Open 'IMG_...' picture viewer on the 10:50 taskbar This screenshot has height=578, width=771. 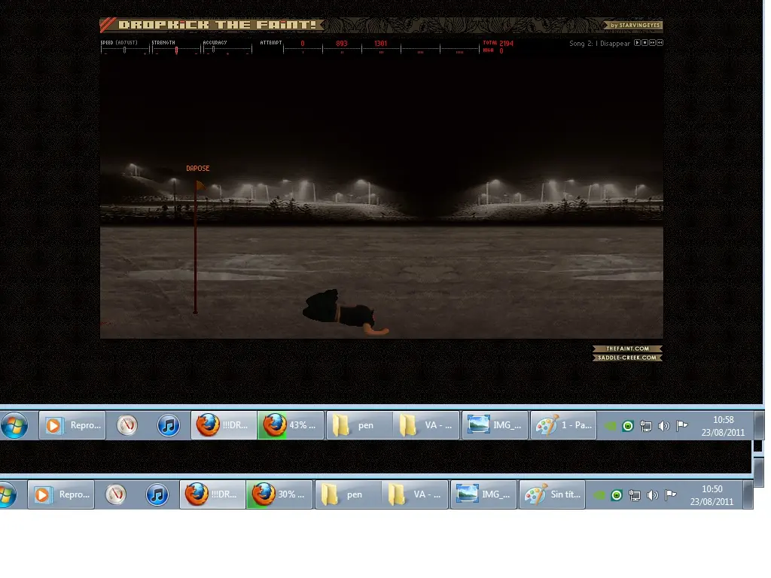pyautogui.click(x=484, y=494)
